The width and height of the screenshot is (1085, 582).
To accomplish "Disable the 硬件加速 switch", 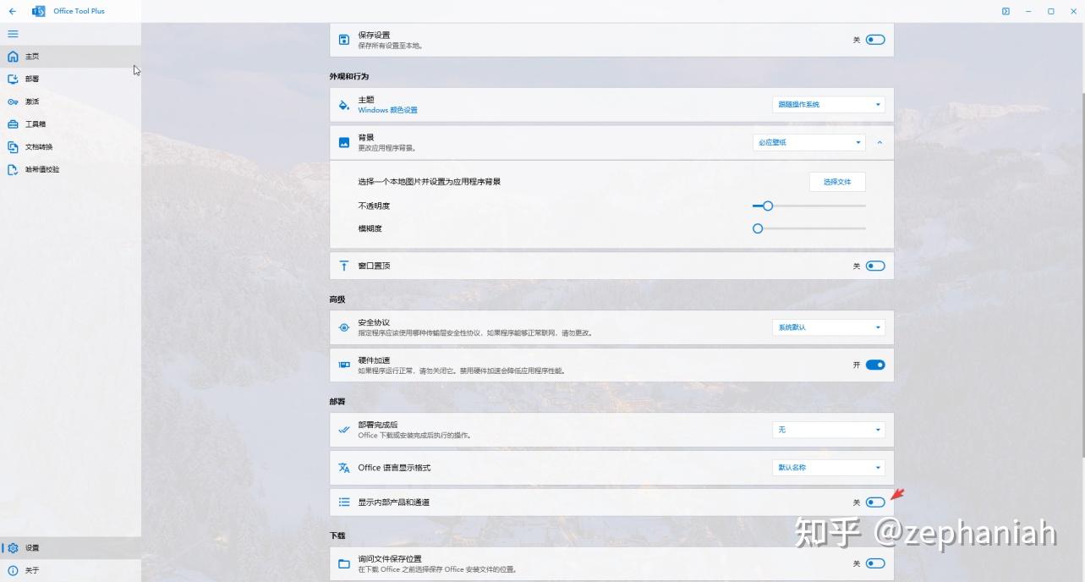I will coord(874,364).
